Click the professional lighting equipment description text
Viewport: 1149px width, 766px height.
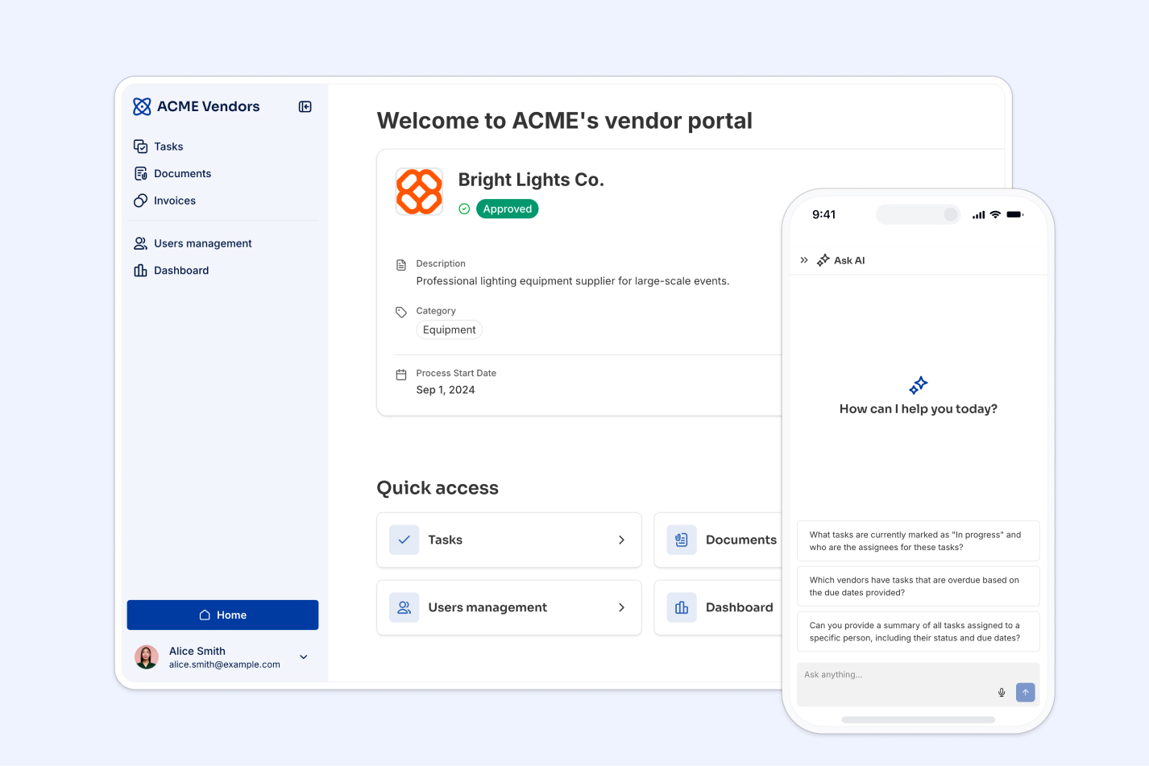click(573, 281)
